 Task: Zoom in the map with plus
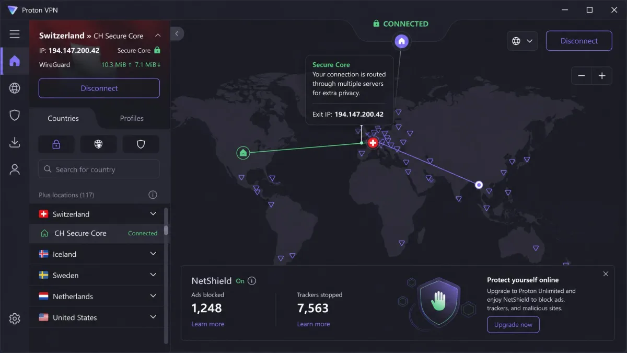tap(602, 76)
